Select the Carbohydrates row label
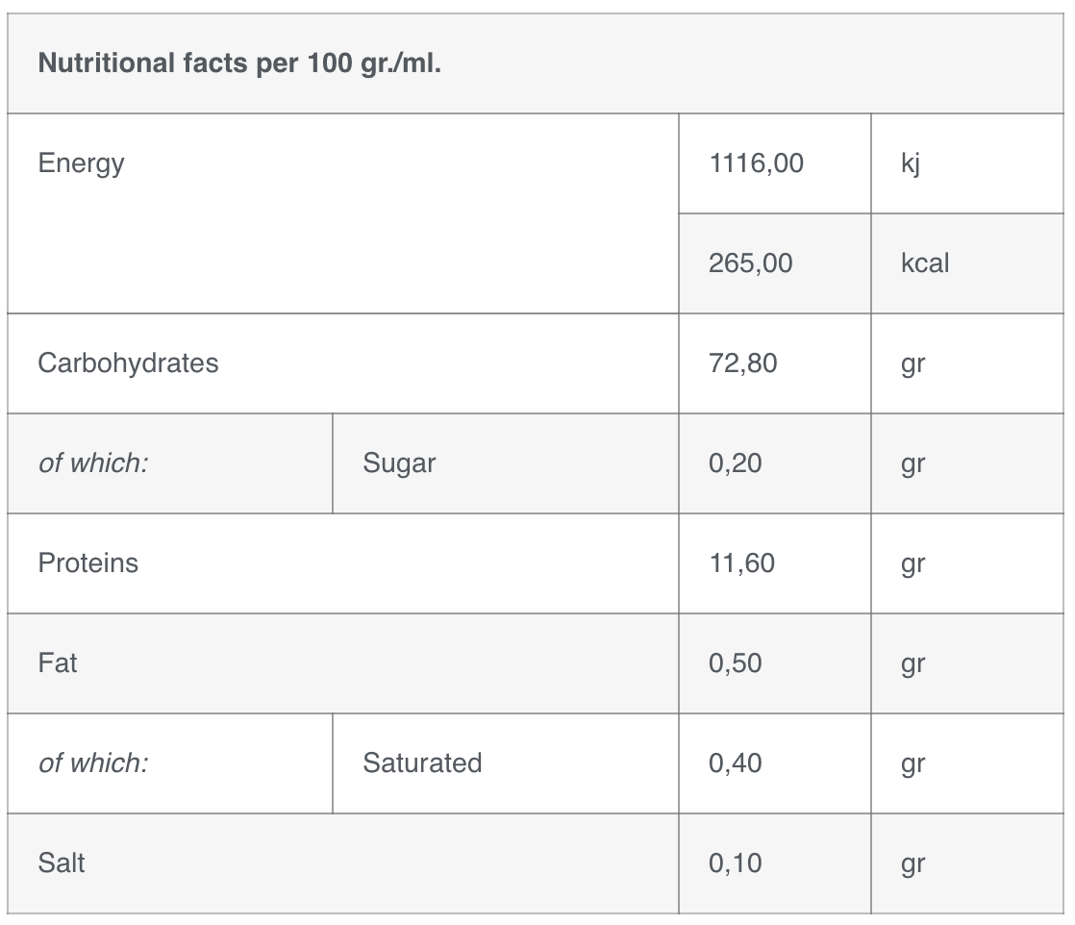The height and width of the screenshot is (925, 1075). point(128,363)
